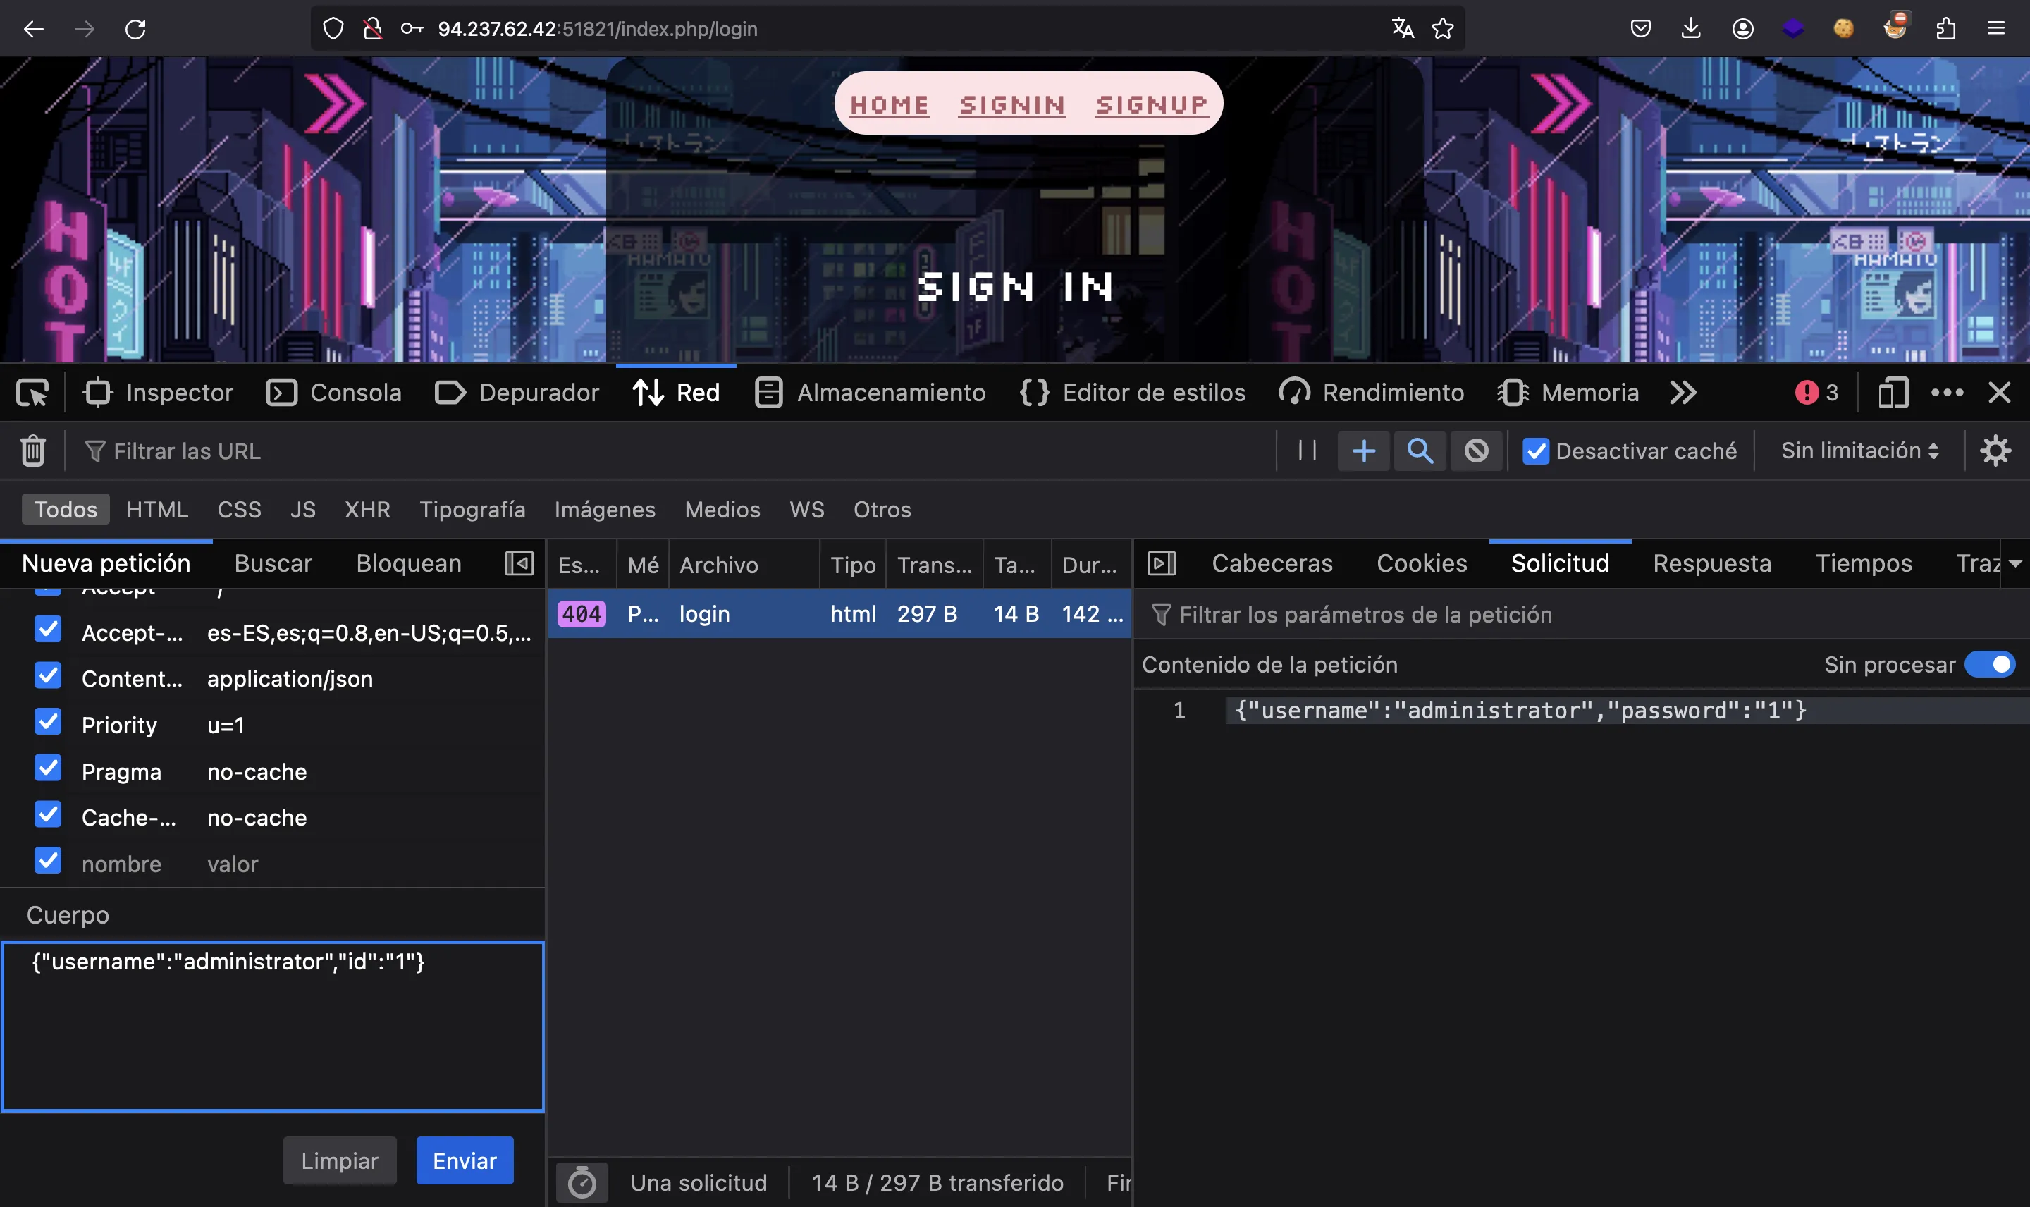Open the Sin limitación throttling dropdown
The image size is (2030, 1207).
click(x=1859, y=451)
